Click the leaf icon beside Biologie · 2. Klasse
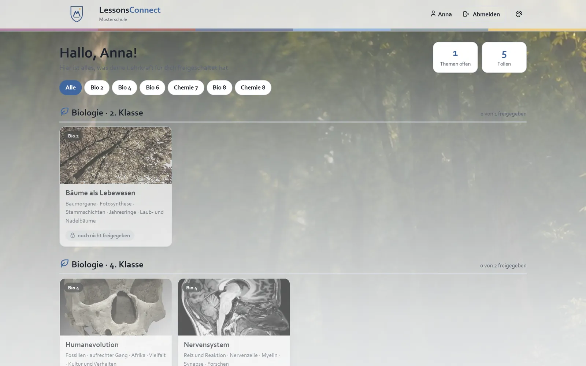The width and height of the screenshot is (586, 366). [64, 112]
